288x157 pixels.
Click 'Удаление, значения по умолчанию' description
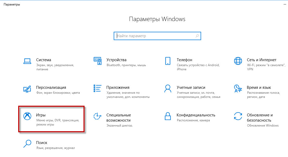pos(128,95)
